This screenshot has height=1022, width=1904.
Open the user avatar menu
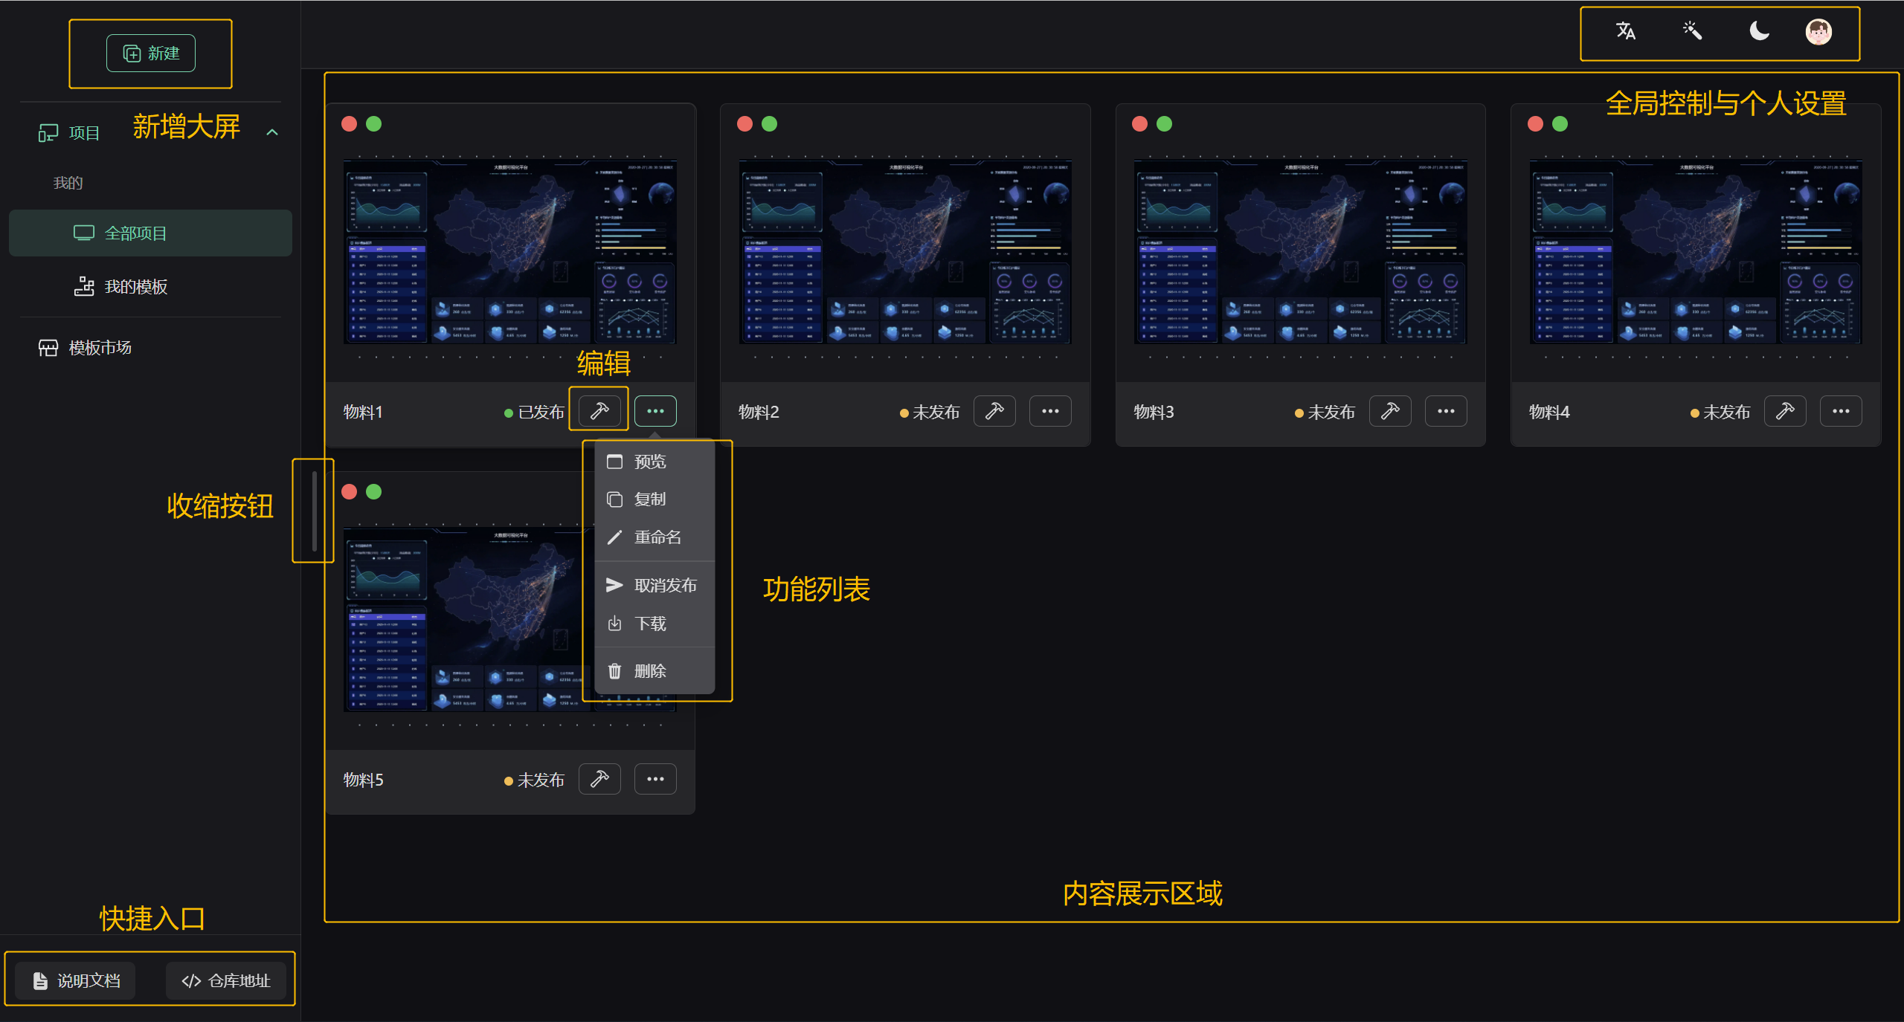1818,32
